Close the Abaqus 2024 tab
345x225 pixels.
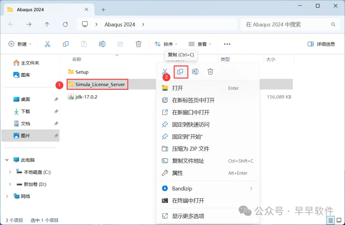point(87,10)
